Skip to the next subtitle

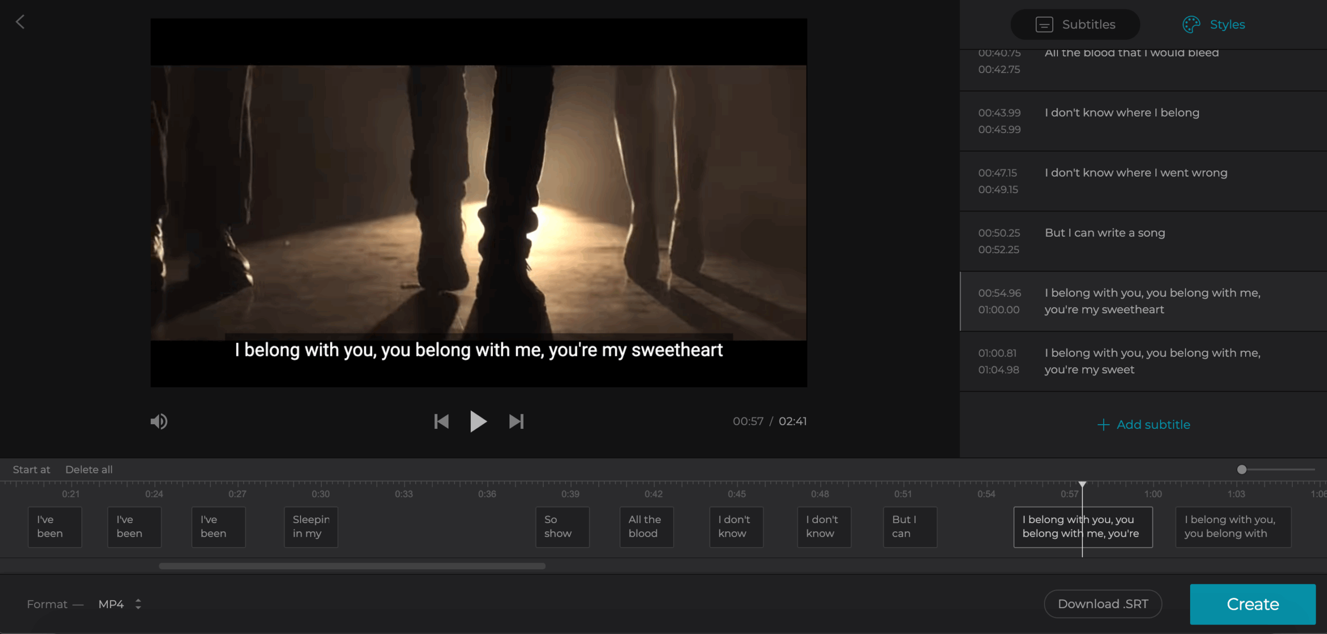click(516, 422)
